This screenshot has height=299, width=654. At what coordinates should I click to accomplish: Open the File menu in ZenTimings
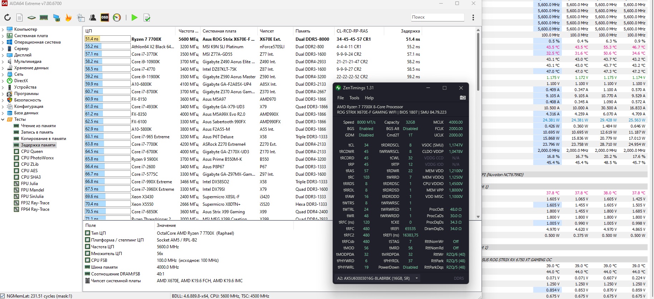coord(341,98)
